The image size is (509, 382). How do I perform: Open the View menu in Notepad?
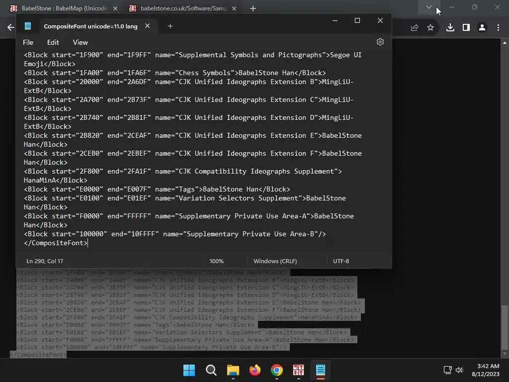(x=80, y=42)
